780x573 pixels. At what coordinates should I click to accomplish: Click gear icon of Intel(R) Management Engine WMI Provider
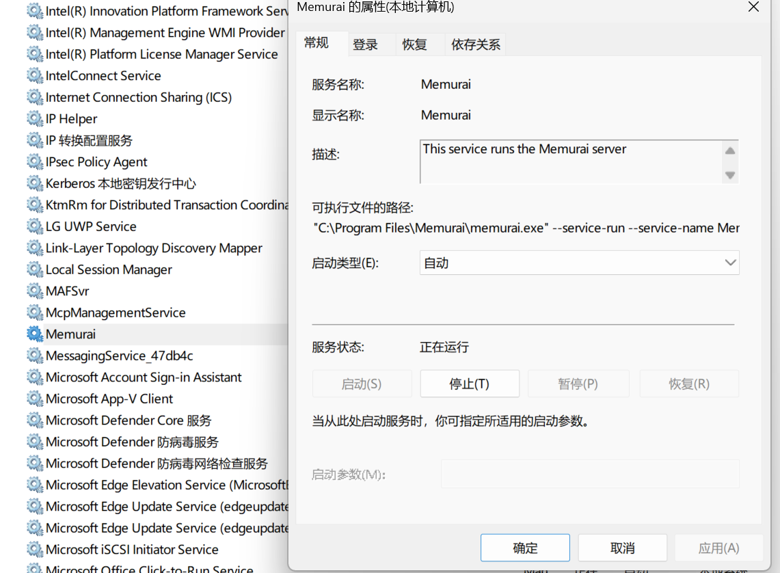tap(35, 32)
